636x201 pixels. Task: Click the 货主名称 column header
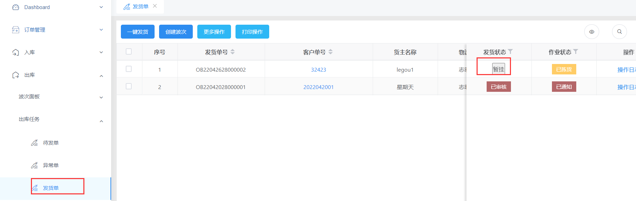coord(405,52)
